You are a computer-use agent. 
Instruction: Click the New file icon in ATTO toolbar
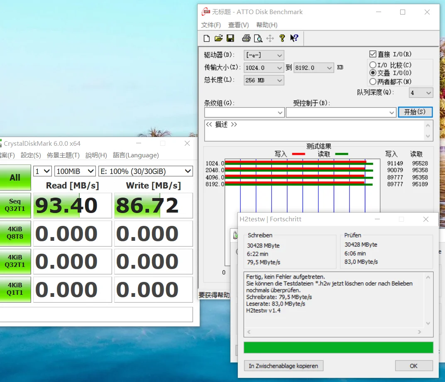207,39
